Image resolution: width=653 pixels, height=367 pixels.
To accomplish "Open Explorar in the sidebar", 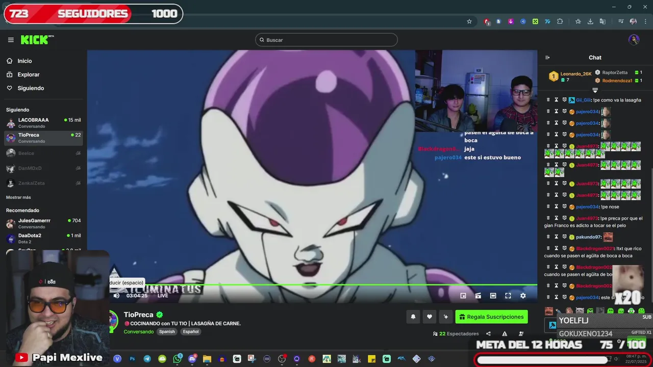I will point(28,74).
